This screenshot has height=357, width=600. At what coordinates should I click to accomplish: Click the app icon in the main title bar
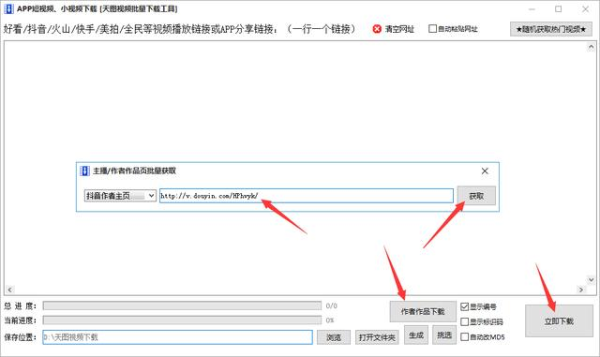coord(8,8)
